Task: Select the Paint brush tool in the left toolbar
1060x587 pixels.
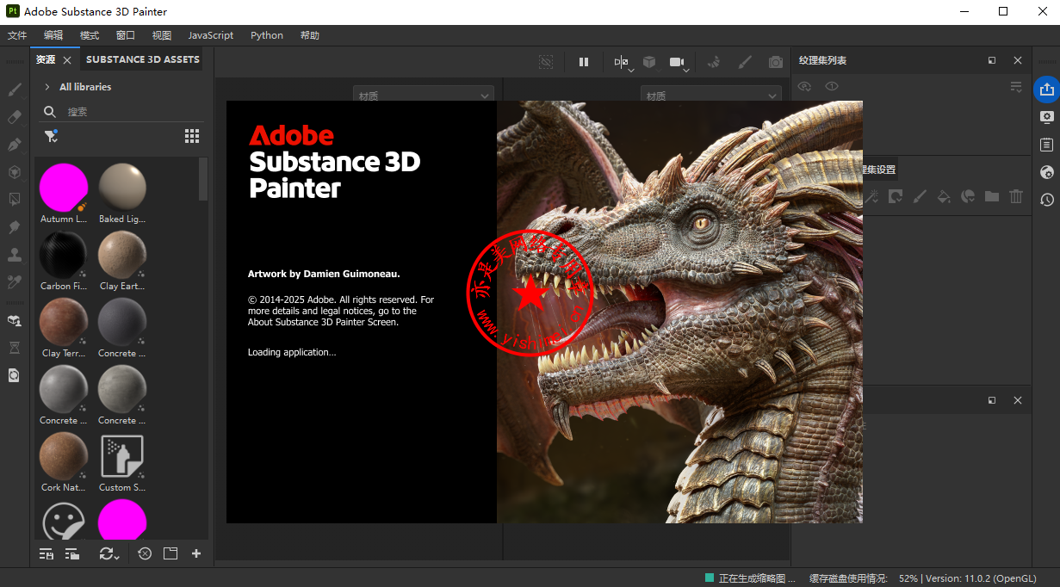Action: click(15, 90)
